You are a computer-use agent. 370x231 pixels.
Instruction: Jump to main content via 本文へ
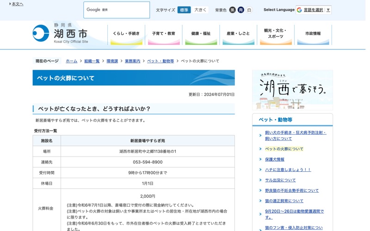pyautogui.click(x=18, y=4)
